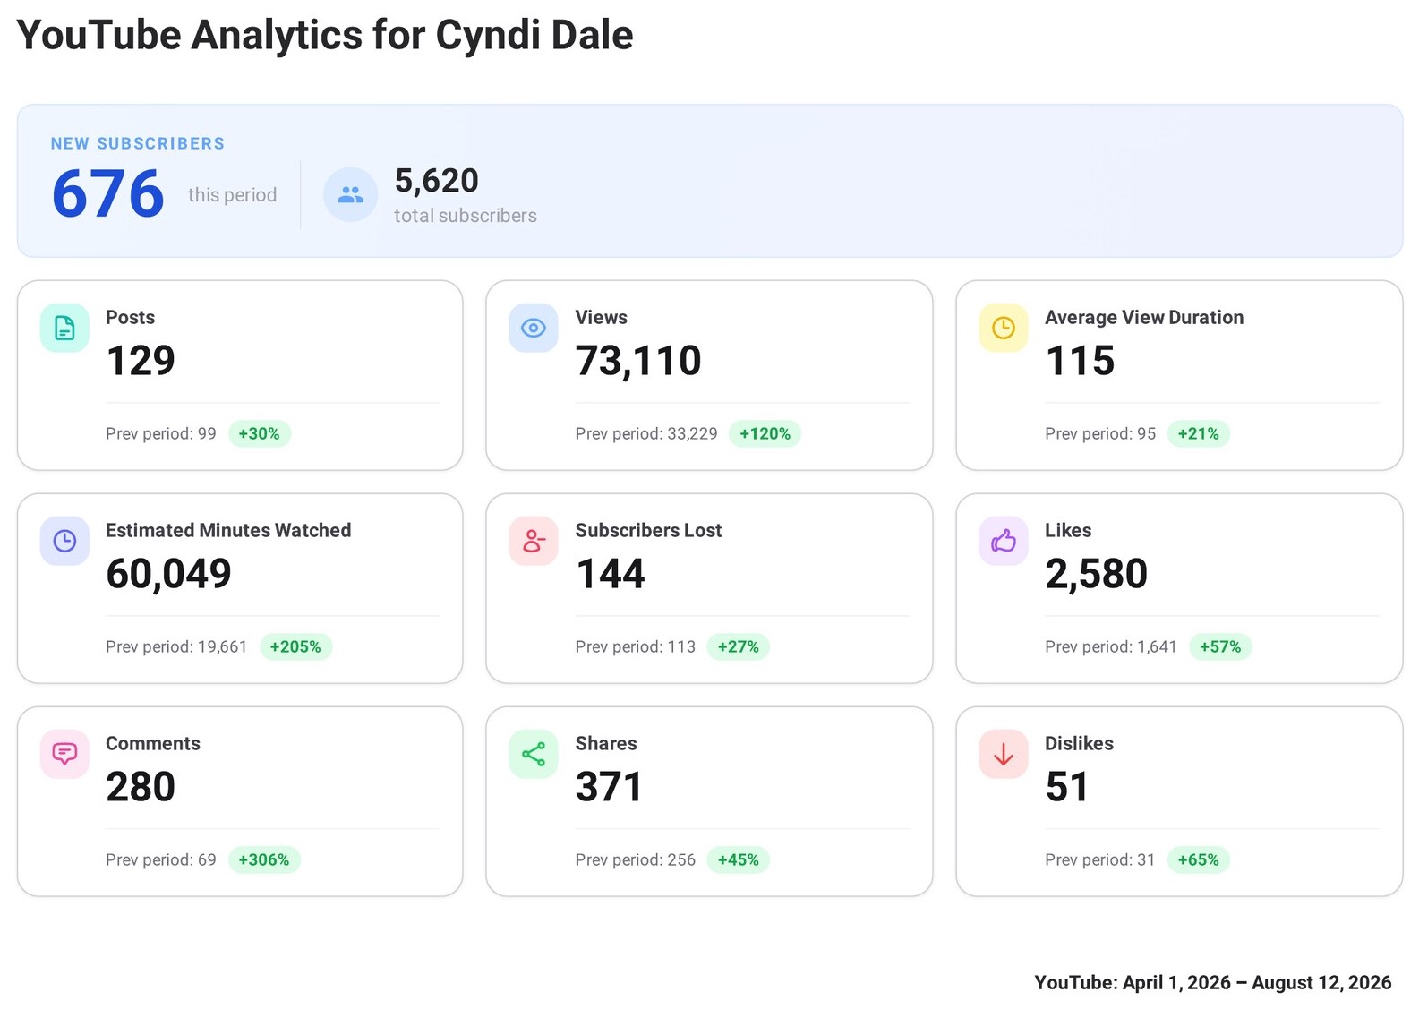The width and height of the screenshot is (1419, 1009).
Task: Click the 144 Subscribers Lost value
Action: [x=610, y=574]
